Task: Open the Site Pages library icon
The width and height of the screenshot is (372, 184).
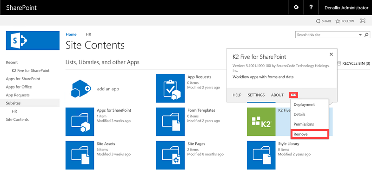Action: 170,155
